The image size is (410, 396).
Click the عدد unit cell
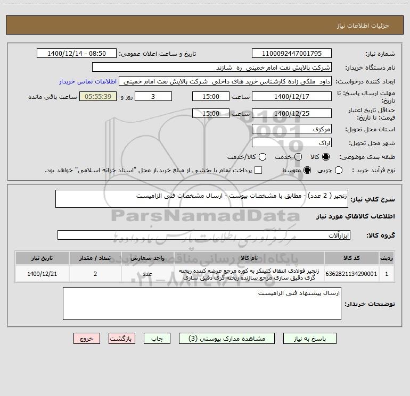pos(147,274)
